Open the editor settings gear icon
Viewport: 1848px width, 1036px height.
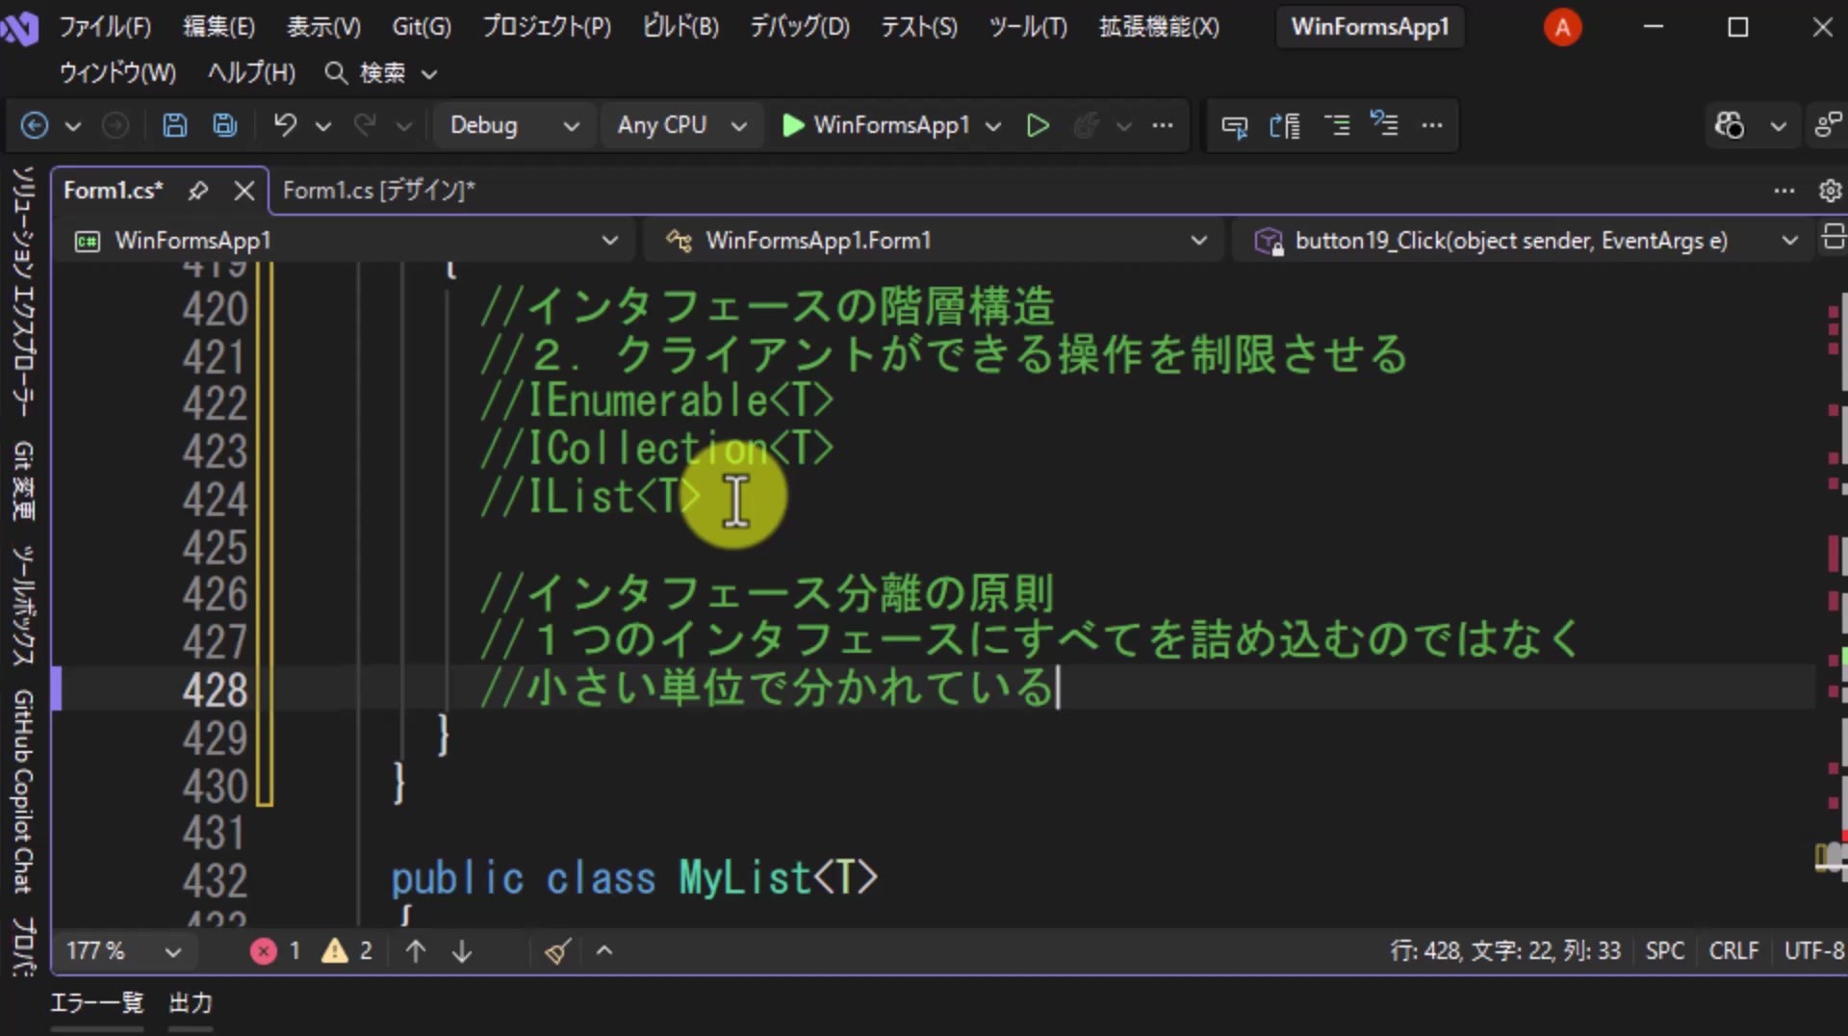(x=1830, y=191)
